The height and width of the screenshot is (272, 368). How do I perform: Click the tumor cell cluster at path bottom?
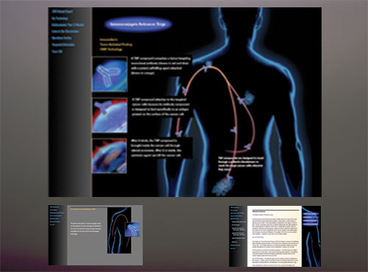pos(223,186)
